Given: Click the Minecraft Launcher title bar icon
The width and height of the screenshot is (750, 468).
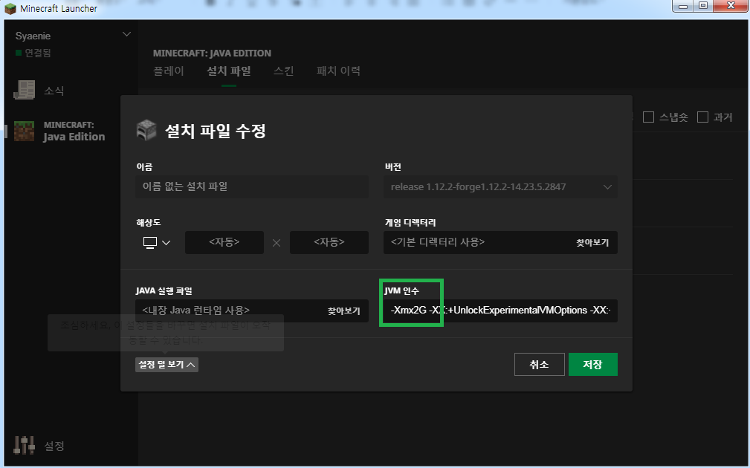Looking at the screenshot, I should click(10, 9).
